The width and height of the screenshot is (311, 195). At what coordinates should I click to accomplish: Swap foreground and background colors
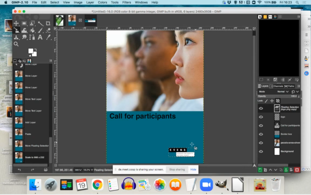coord(36,50)
